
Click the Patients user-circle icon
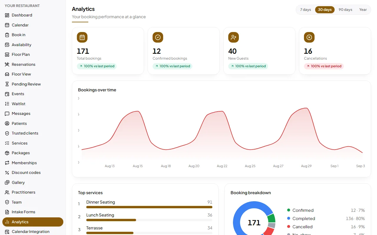point(7,123)
